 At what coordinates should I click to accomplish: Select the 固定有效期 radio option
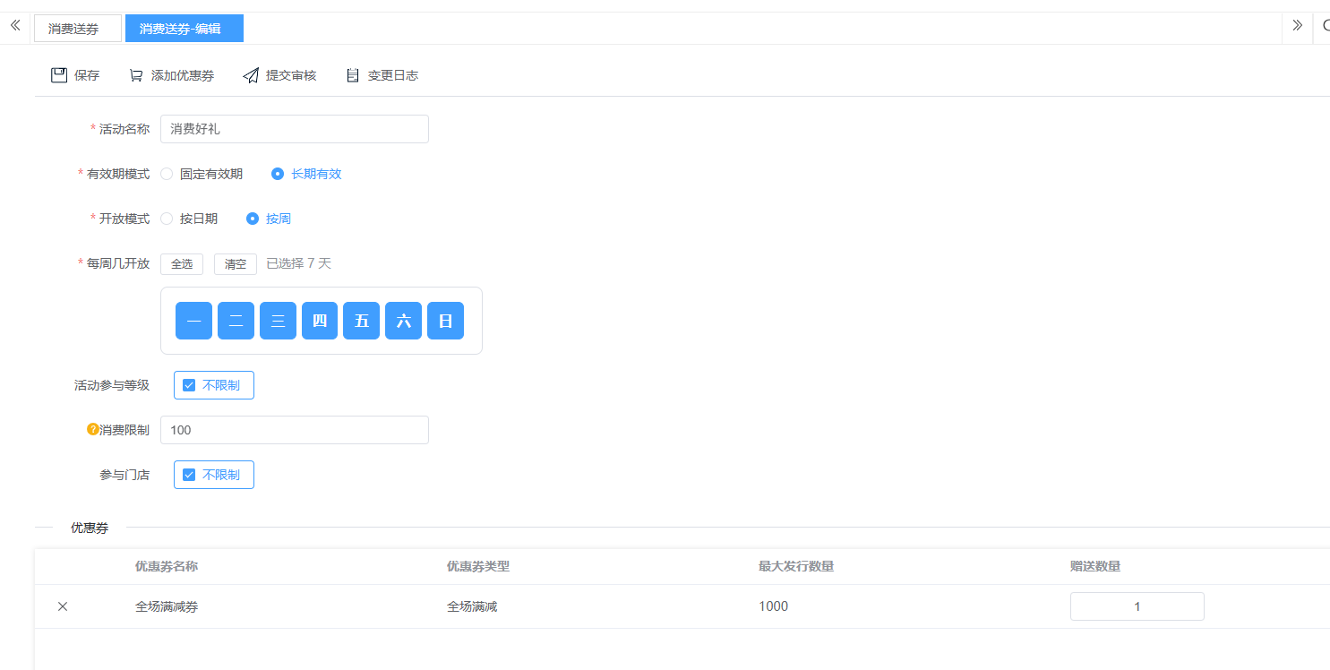[x=167, y=174]
